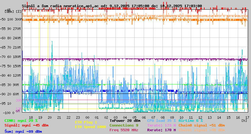
Task: Click the '-80 40 120M' y-axis label
Action: (11, 75)
